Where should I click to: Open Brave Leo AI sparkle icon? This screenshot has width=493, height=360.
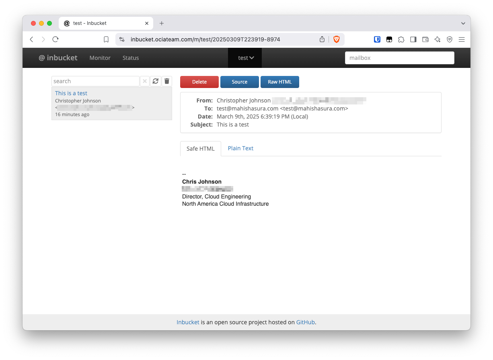pos(437,39)
